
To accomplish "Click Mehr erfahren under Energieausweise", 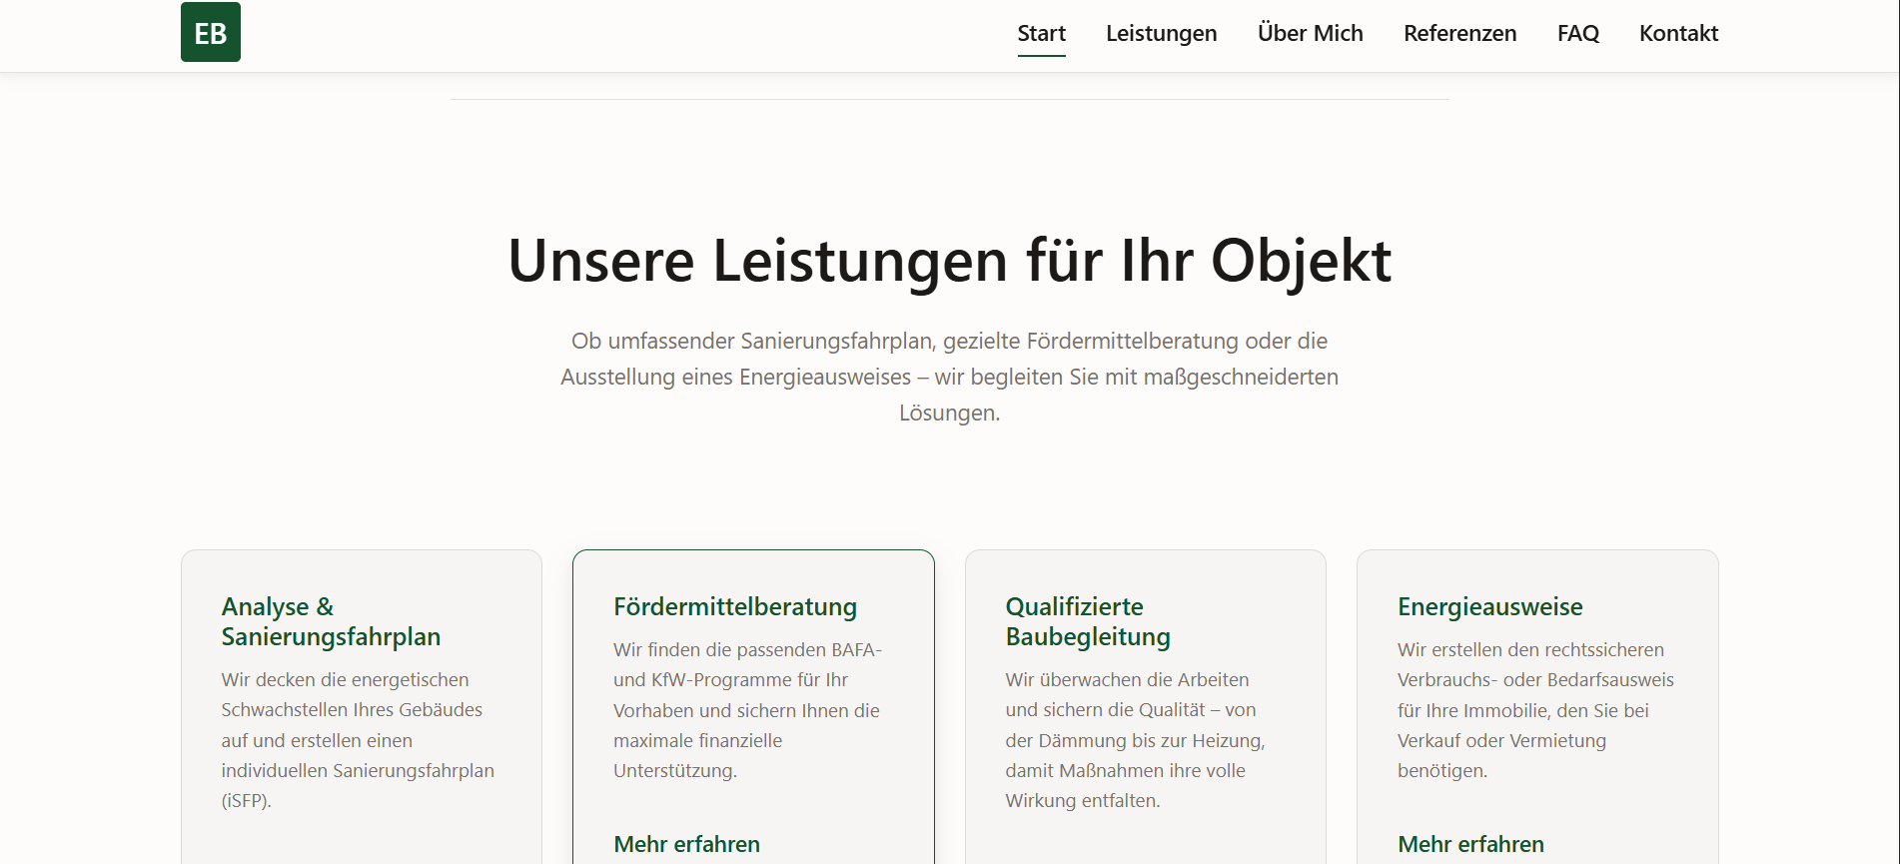I will 1470,844.
